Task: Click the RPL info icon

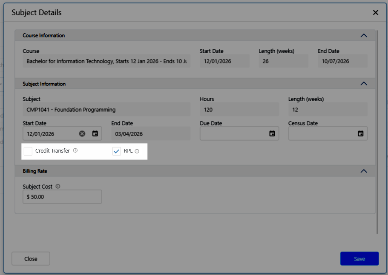Action: [x=137, y=151]
